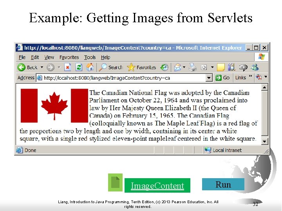This screenshot has height=211, width=282.
Task: Click the Canadian flag image
Action: [x=54, y=105]
